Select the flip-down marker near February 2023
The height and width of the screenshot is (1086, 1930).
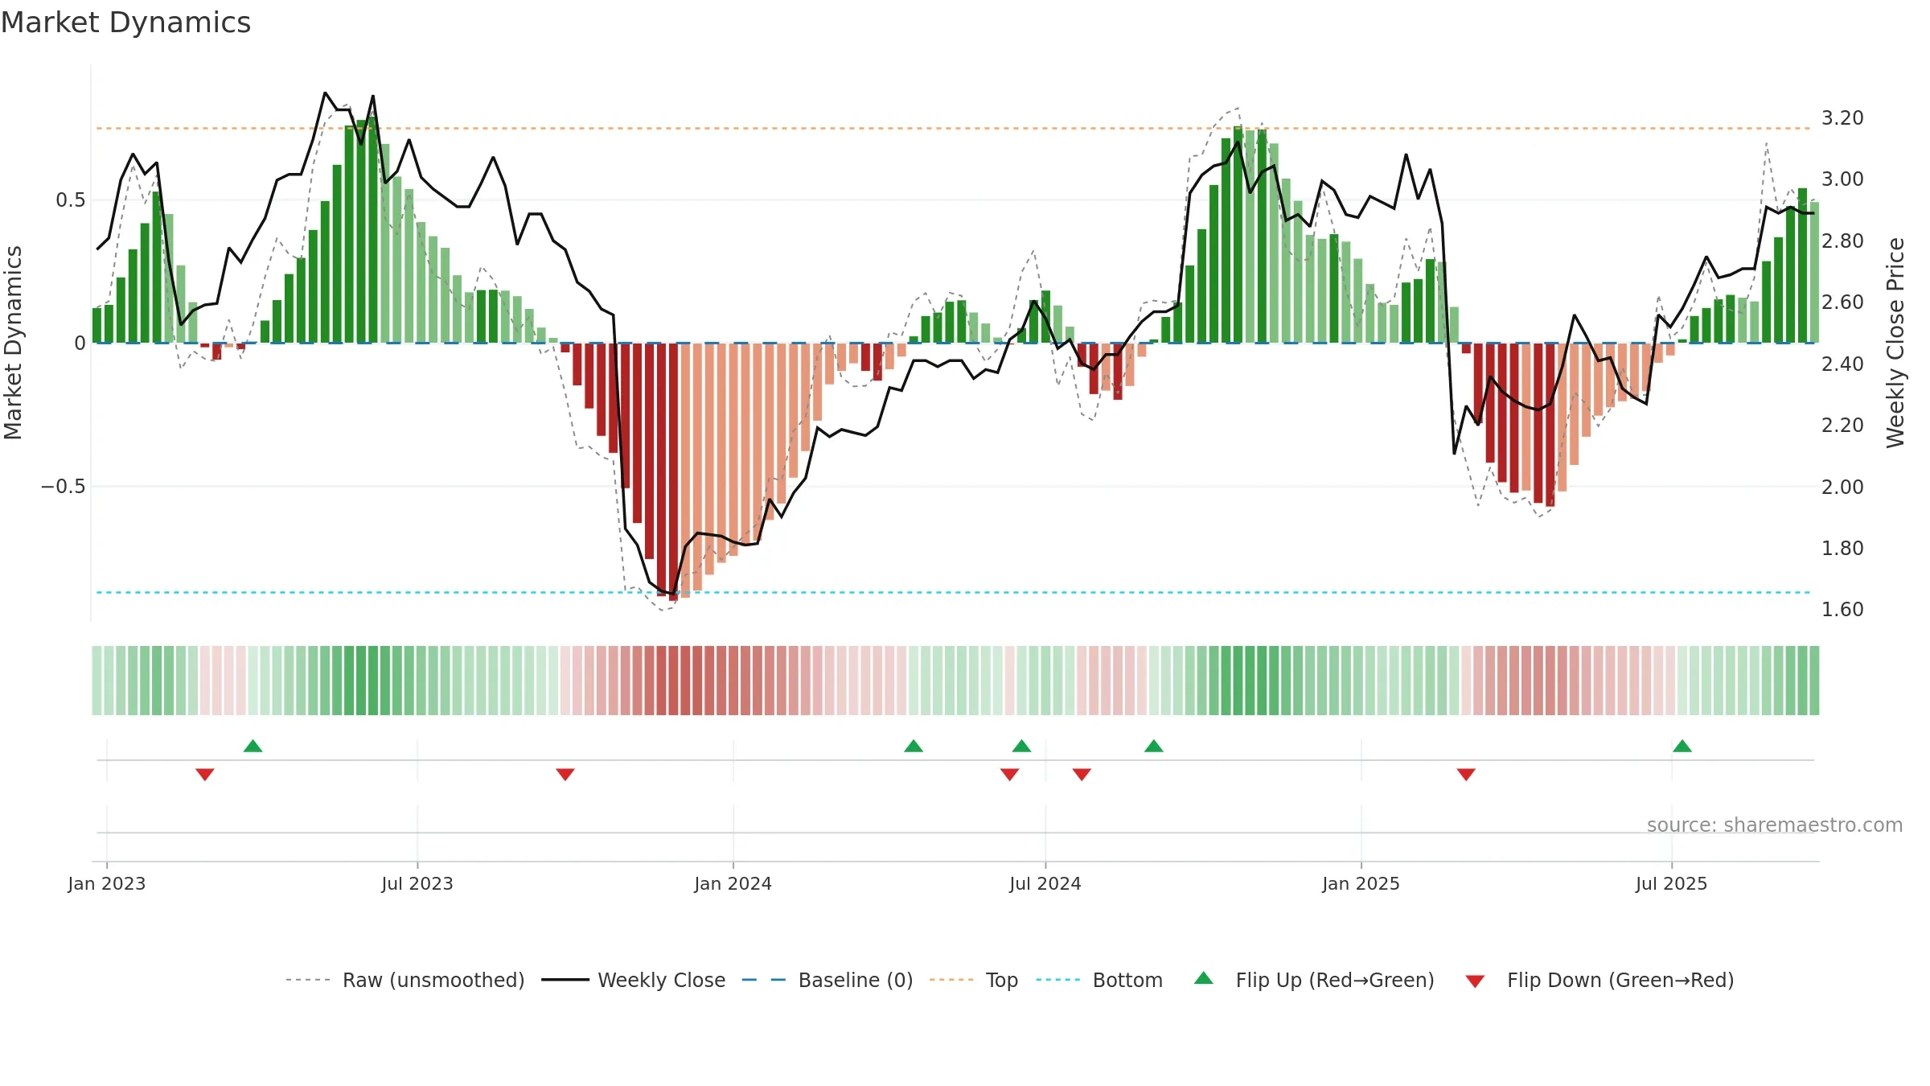click(205, 774)
